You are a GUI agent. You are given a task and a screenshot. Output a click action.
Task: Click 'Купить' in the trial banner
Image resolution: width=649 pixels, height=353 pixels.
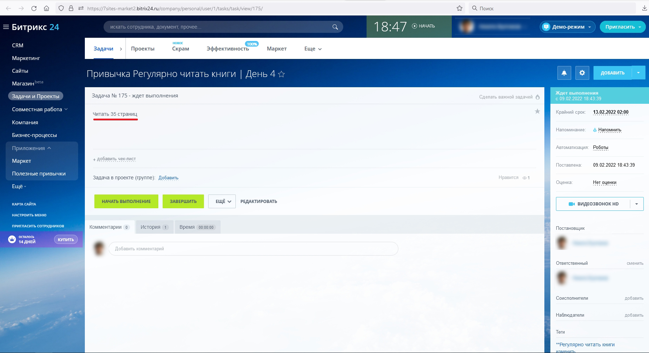coord(66,240)
